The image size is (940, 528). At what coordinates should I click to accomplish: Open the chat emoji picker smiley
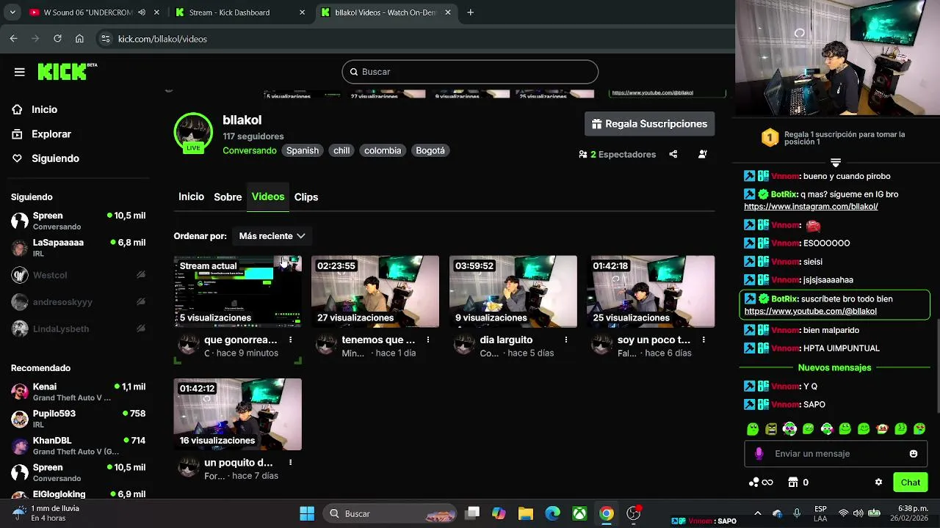914,454
